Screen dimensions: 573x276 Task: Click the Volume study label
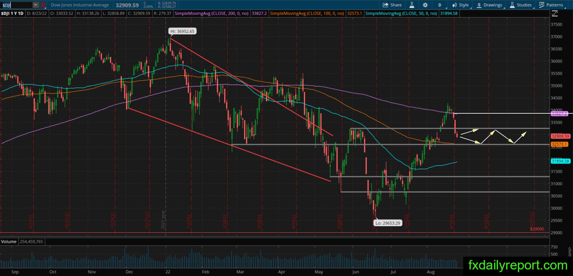(9, 242)
